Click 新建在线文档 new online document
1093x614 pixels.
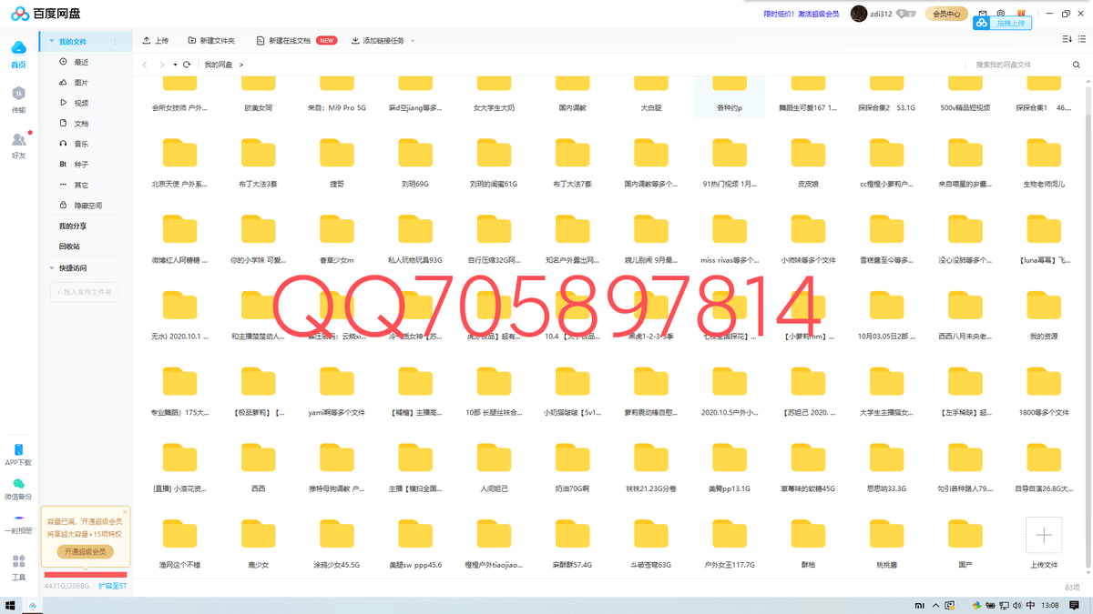pyautogui.click(x=296, y=41)
